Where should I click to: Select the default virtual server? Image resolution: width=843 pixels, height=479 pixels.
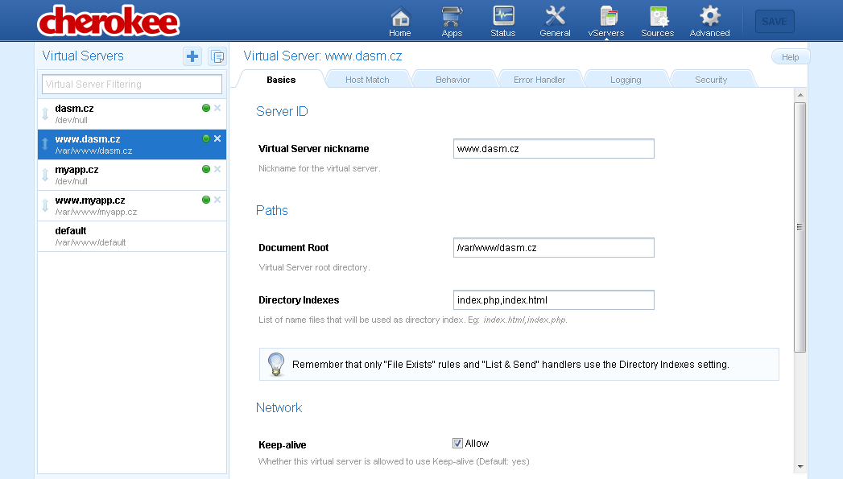click(132, 237)
